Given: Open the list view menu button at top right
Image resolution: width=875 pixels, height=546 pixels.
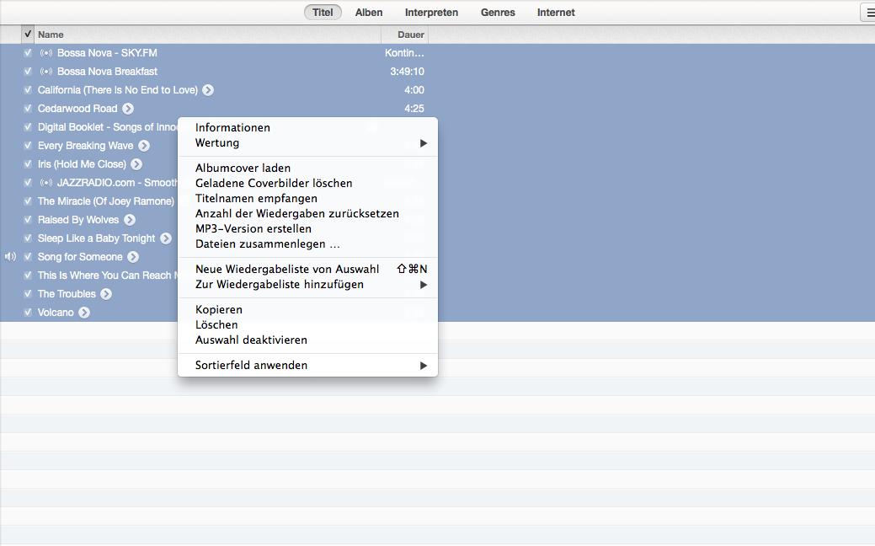Looking at the screenshot, I should [x=867, y=13].
